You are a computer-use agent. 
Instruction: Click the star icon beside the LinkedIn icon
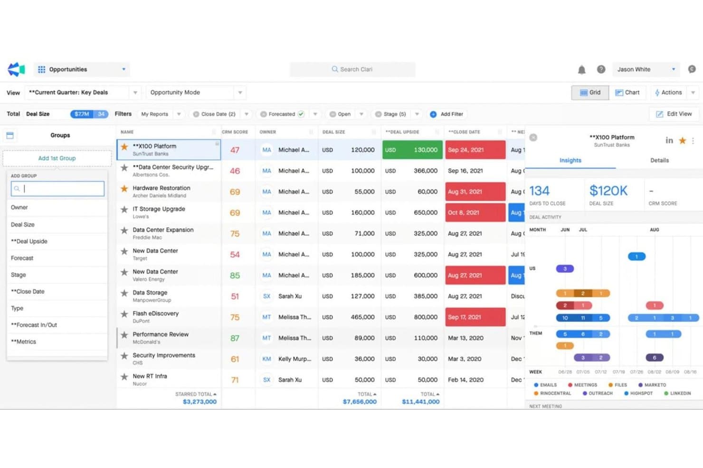coord(683,140)
